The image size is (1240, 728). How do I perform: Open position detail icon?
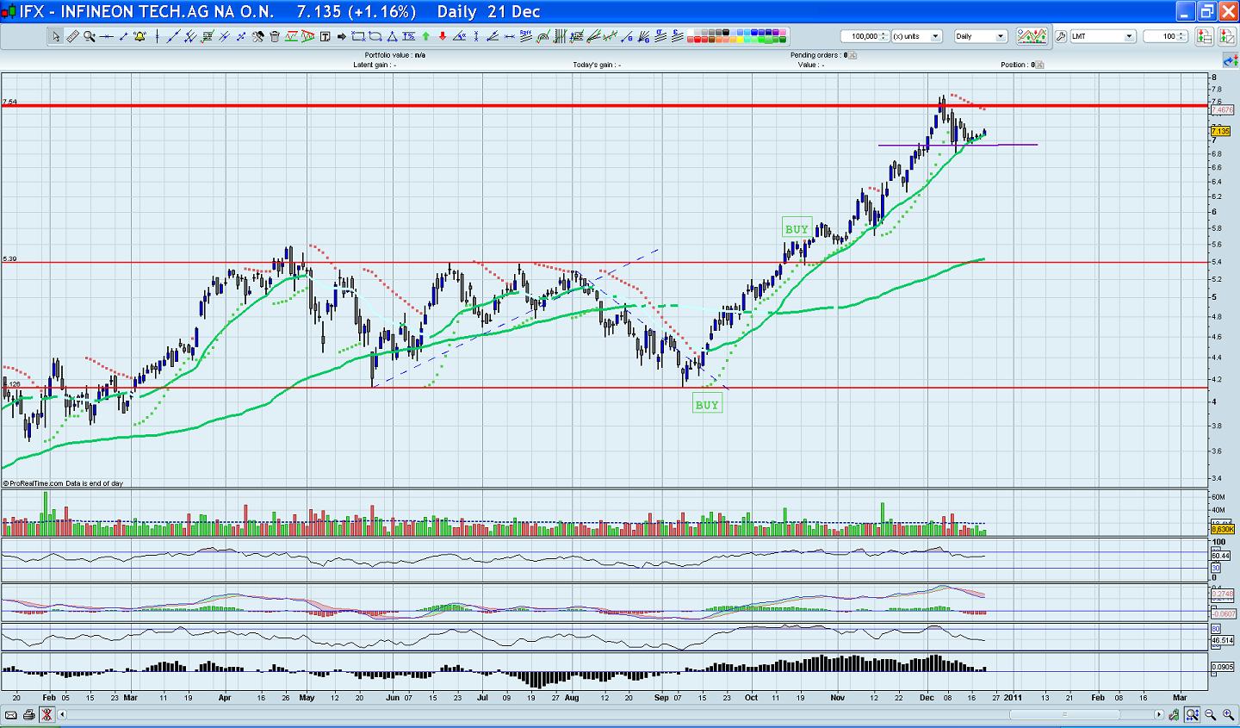point(1039,65)
